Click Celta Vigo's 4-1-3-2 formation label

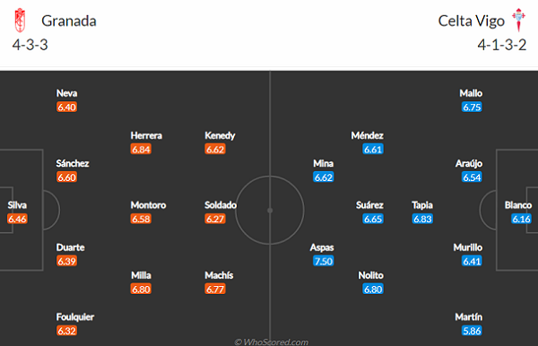[502, 45]
